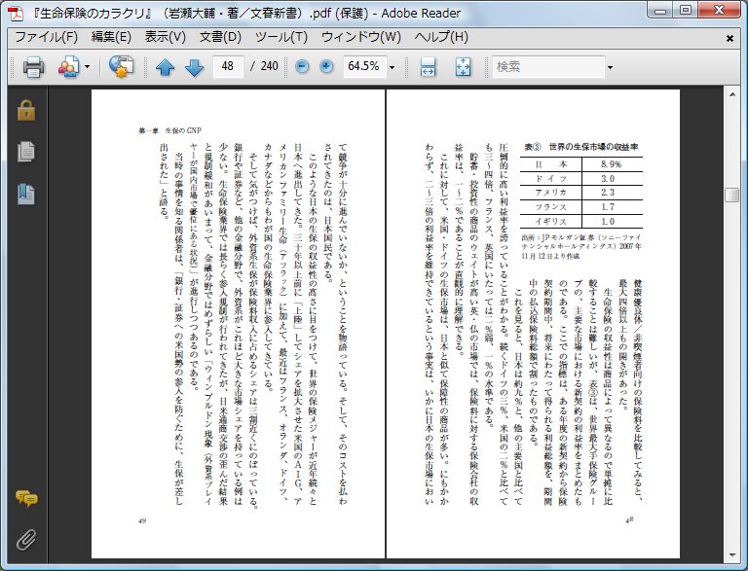Open the ヘルプ(H) menu
The height and width of the screenshot is (571, 748).
(441, 37)
